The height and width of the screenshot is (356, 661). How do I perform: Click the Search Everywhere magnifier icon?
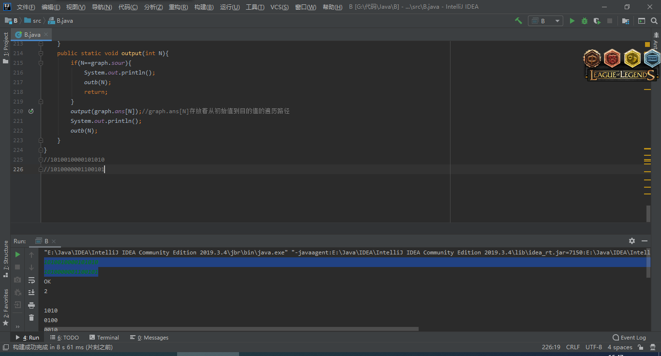pos(654,21)
